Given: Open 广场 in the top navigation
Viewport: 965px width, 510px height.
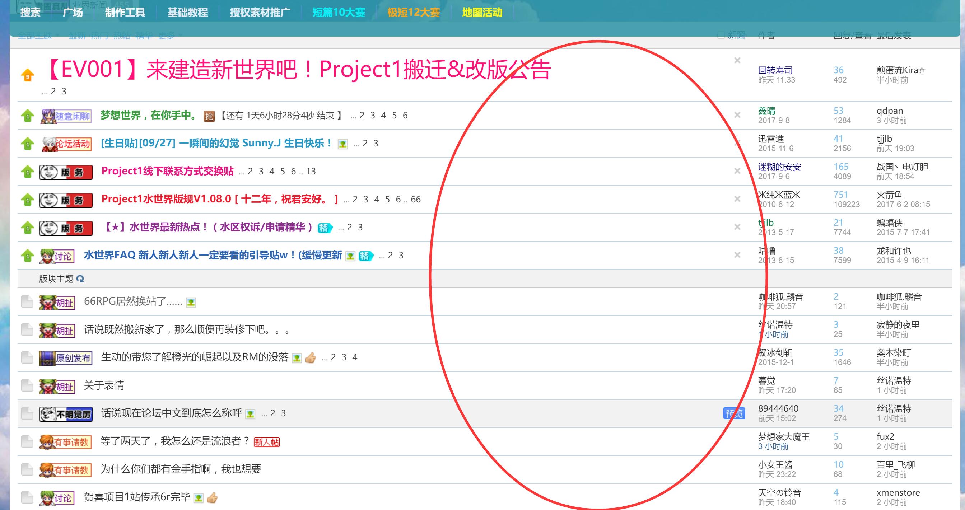Looking at the screenshot, I should click(x=73, y=12).
